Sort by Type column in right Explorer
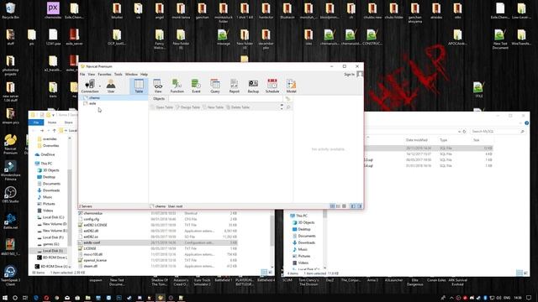 click(443, 140)
